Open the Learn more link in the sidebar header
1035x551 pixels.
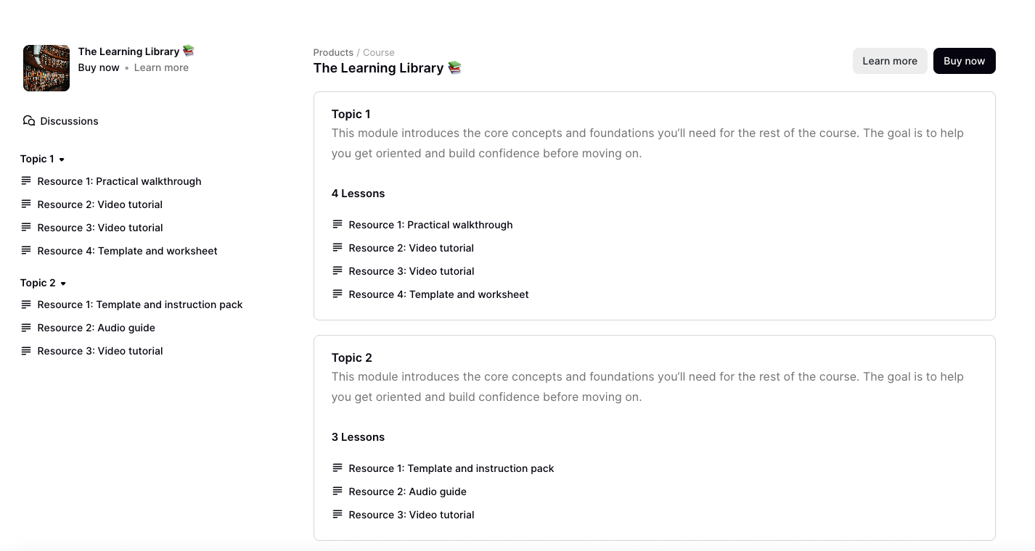tap(161, 67)
